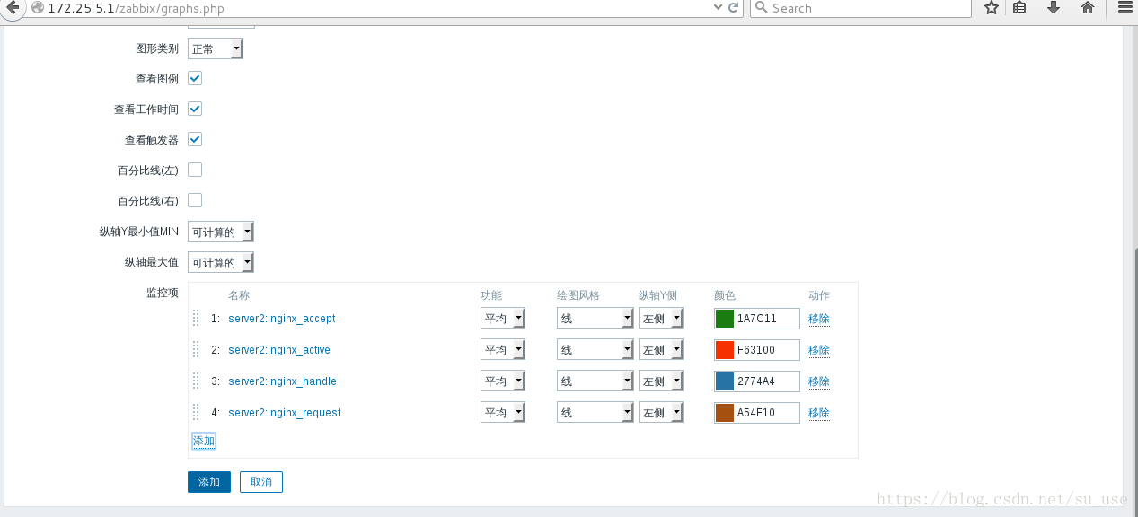Screen dimensions: 1138x517
Task: Open server2: nginx_active item link
Action: 279,350
